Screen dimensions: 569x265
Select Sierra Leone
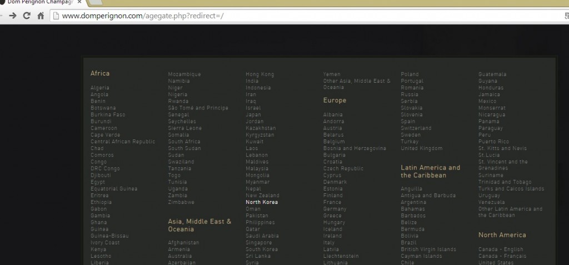click(x=184, y=128)
